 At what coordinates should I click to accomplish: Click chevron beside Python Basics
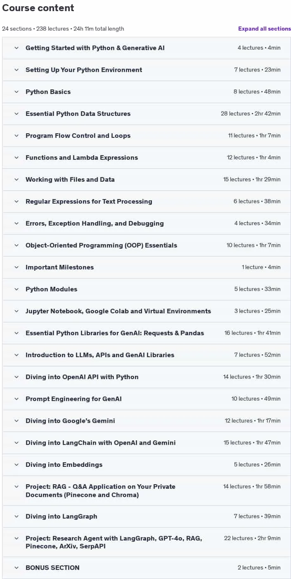17,92
